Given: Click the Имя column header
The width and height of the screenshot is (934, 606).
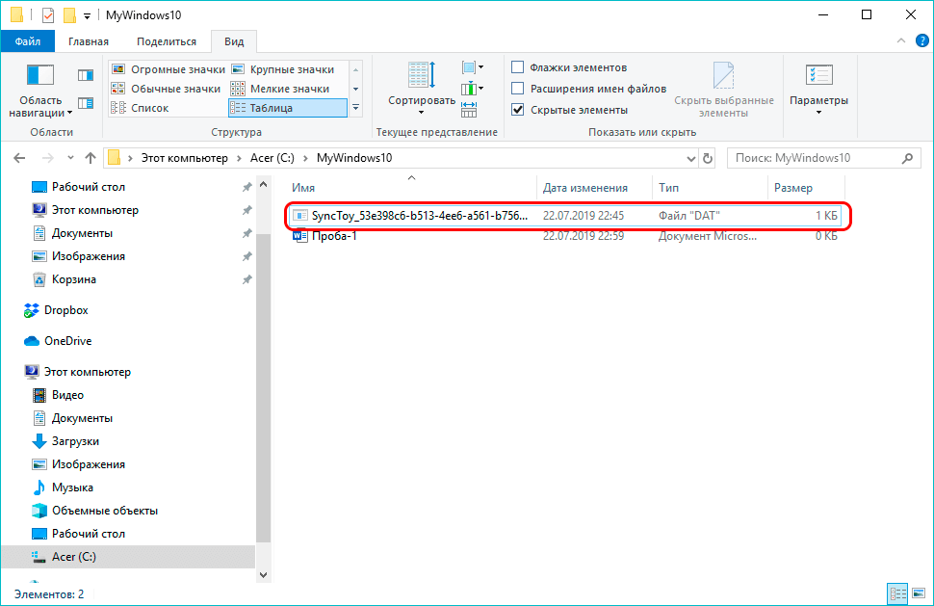Looking at the screenshot, I should pos(304,188).
